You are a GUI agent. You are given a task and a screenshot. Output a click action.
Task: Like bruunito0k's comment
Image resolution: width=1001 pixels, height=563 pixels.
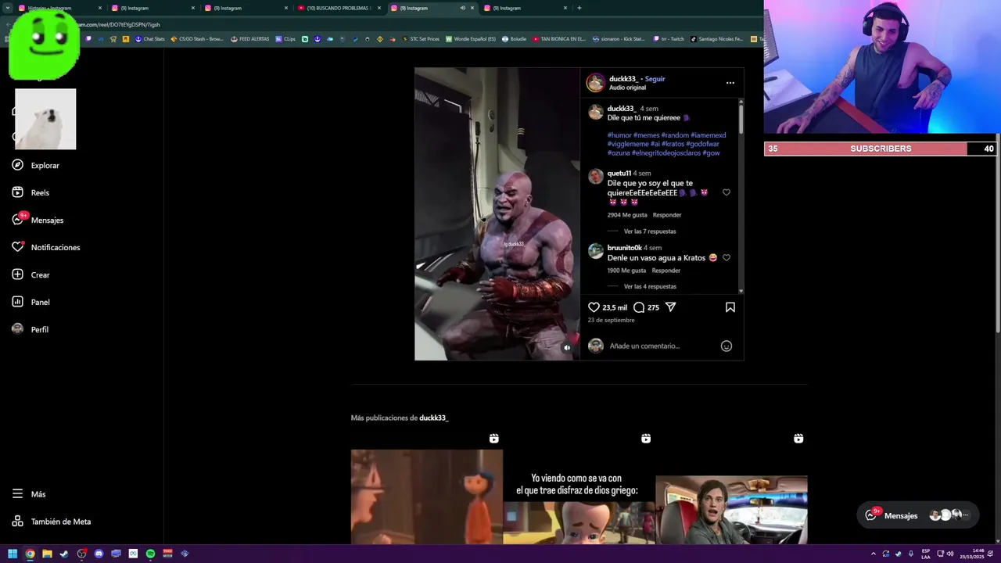pos(726,257)
